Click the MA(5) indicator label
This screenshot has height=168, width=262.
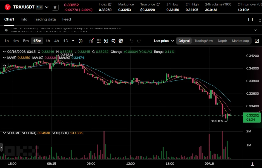coord(12,58)
